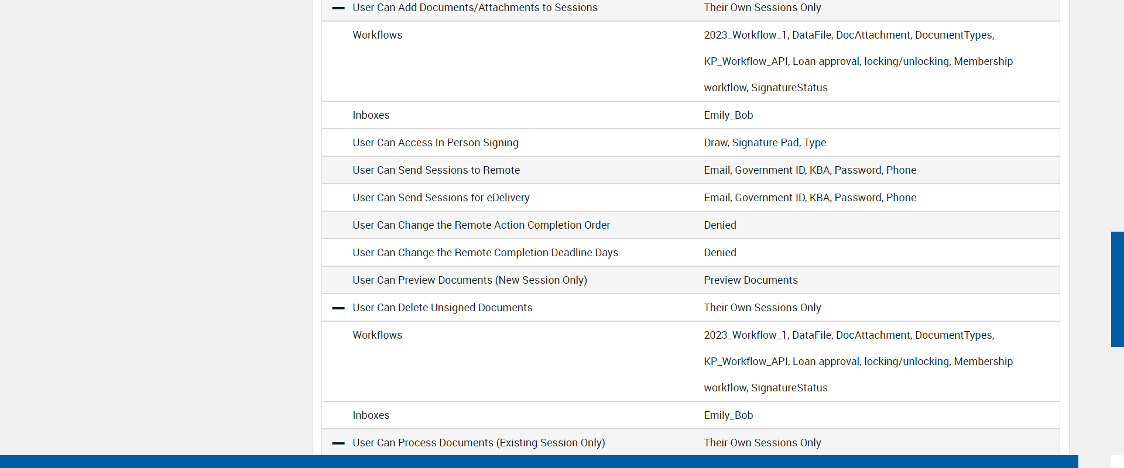The image size is (1124, 468).
Task: Click the blue vertical scrollbar thumb
Action: click(1117, 289)
